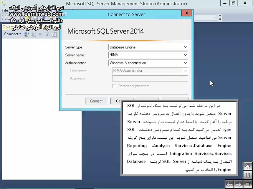Go to the previous tutorial step arrow
This screenshot has width=253, height=189.
point(230,184)
